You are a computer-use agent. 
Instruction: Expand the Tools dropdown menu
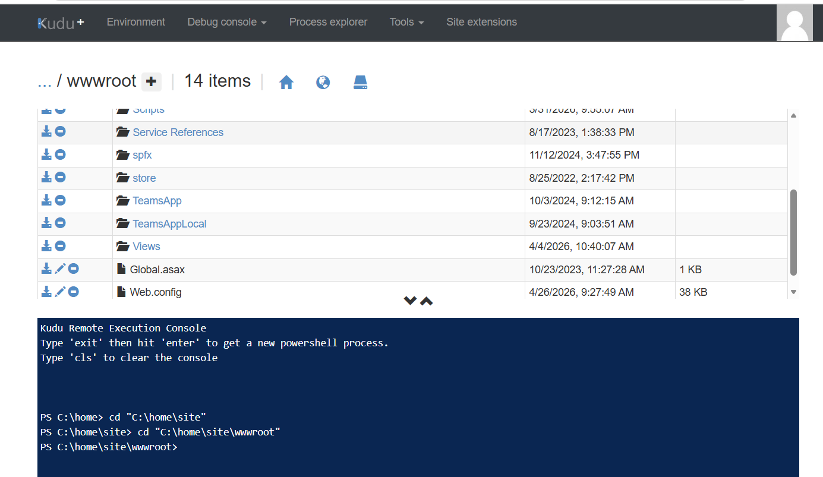[x=407, y=22]
